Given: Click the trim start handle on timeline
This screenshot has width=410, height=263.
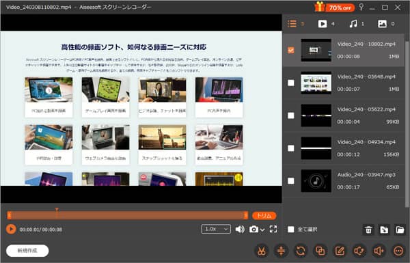Looking at the screenshot, I should [9, 215].
